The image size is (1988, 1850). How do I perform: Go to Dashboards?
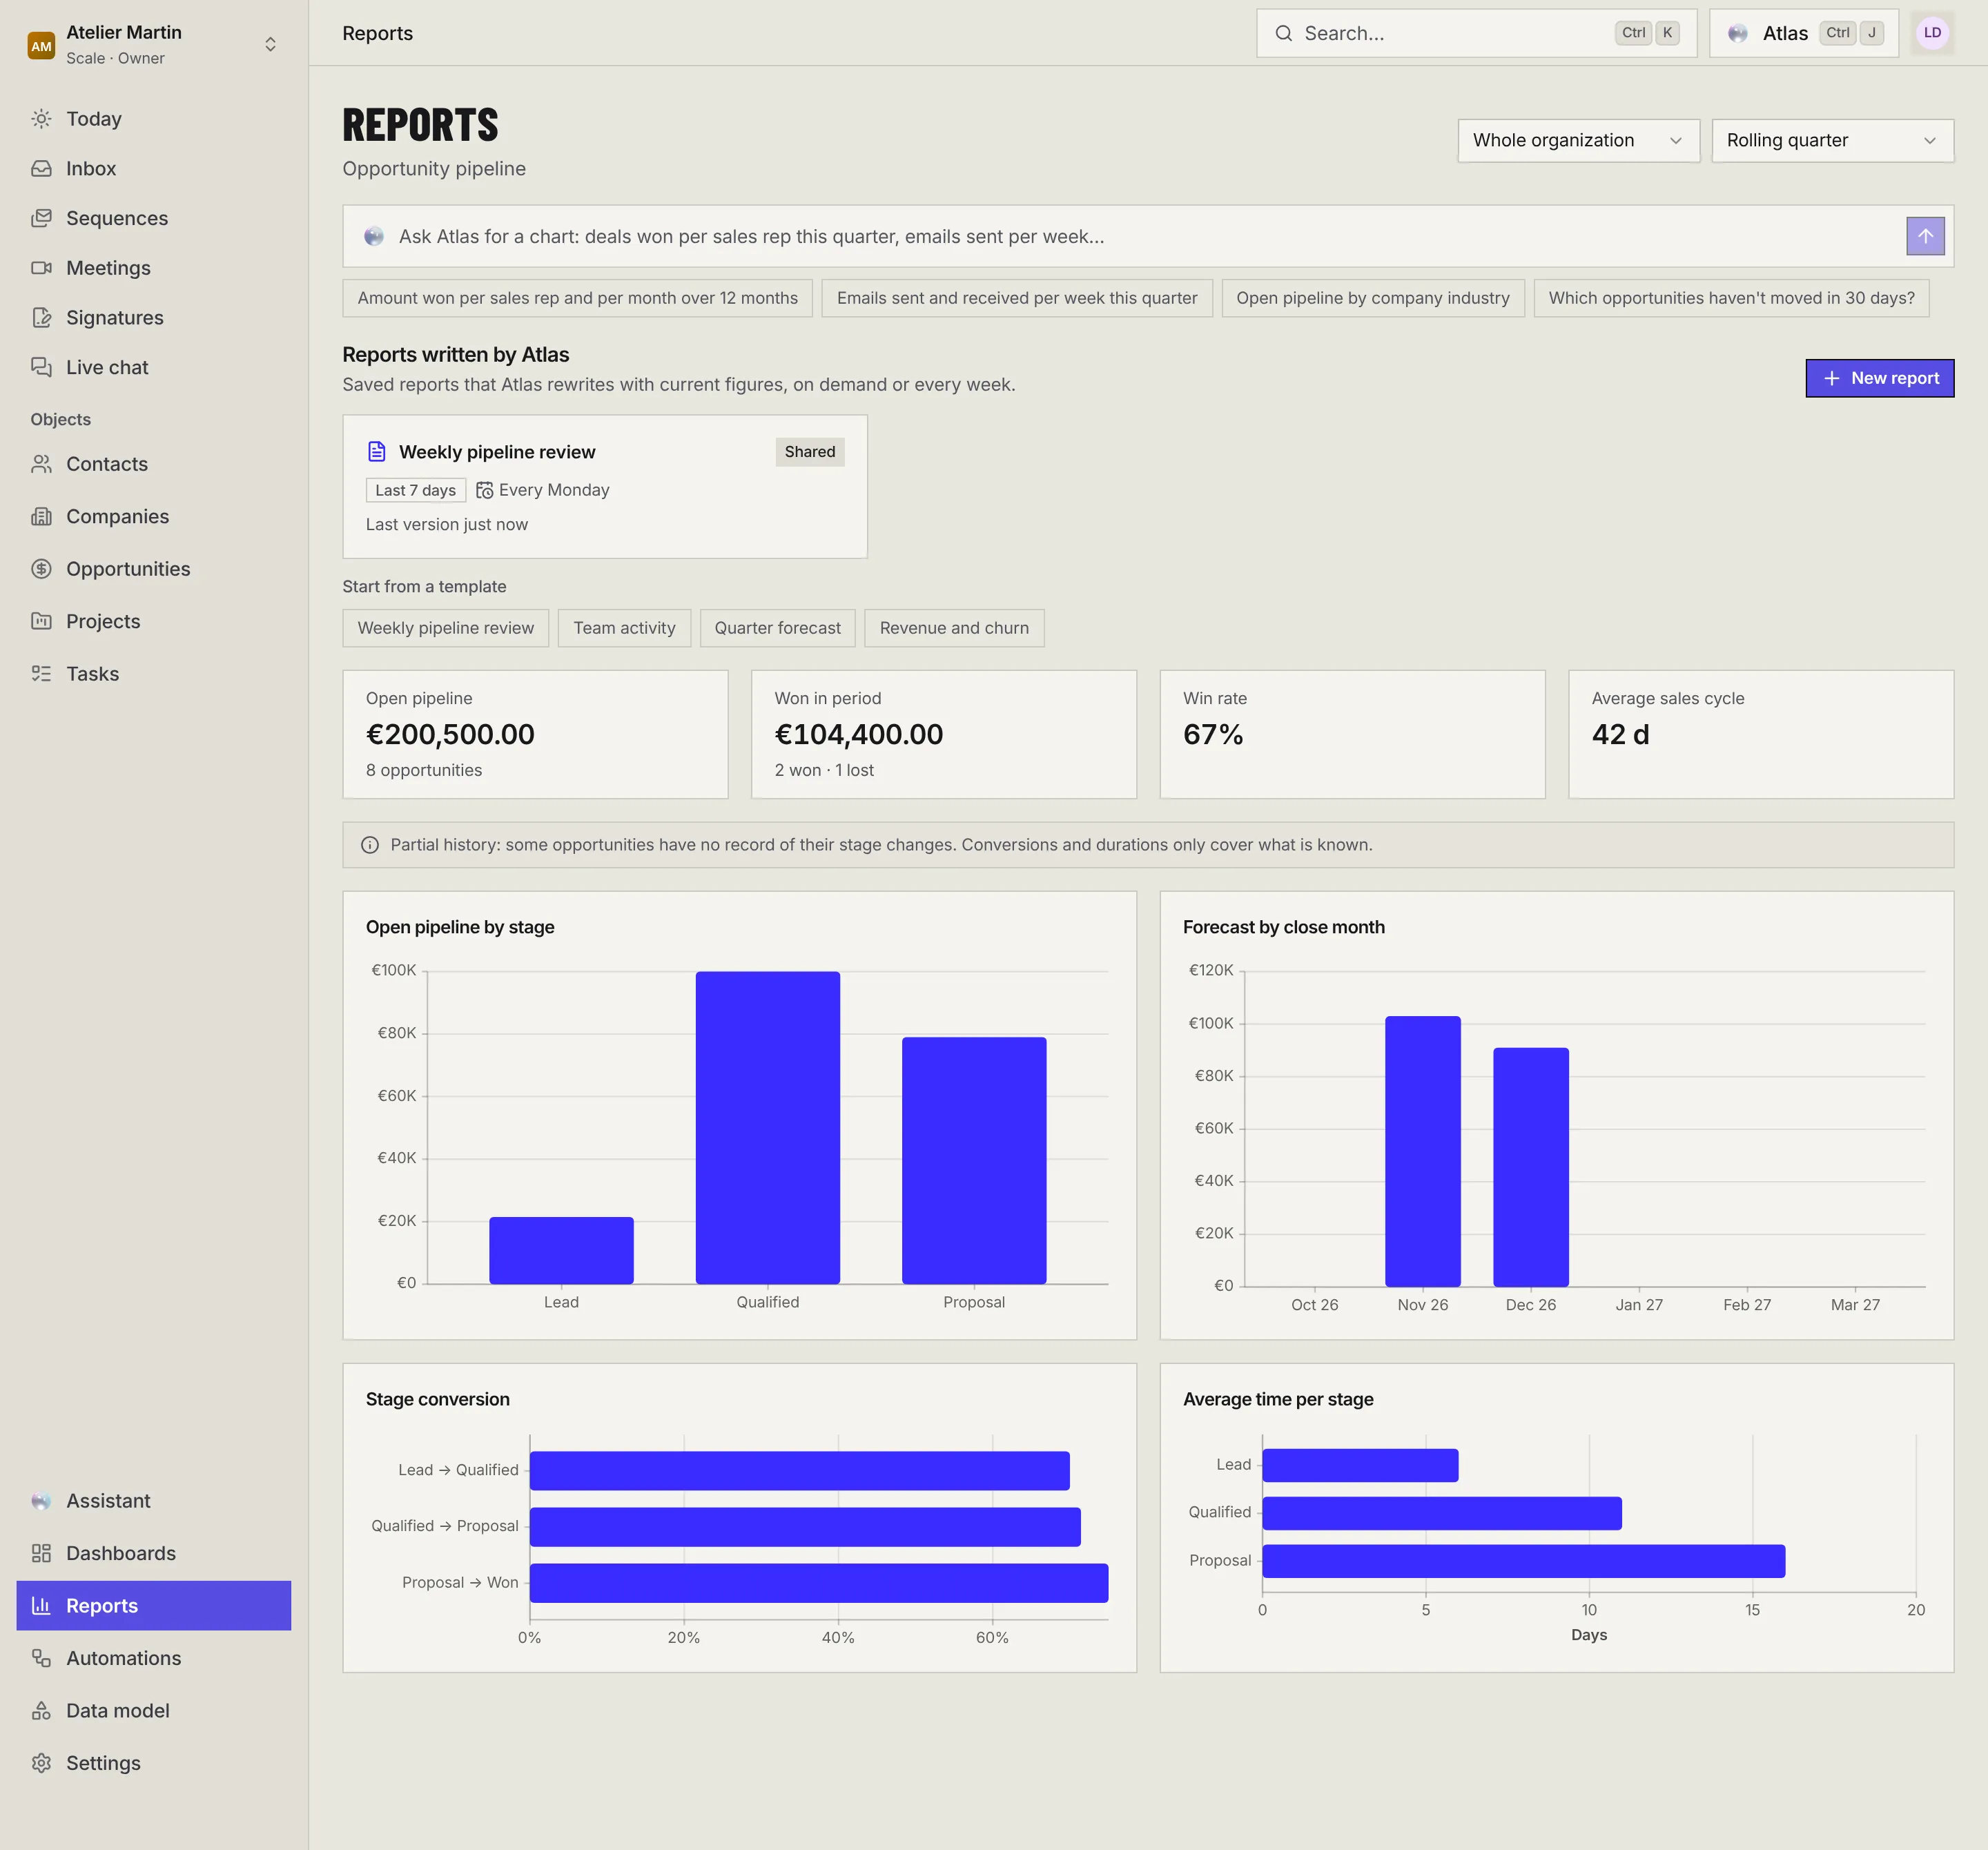(153, 1554)
